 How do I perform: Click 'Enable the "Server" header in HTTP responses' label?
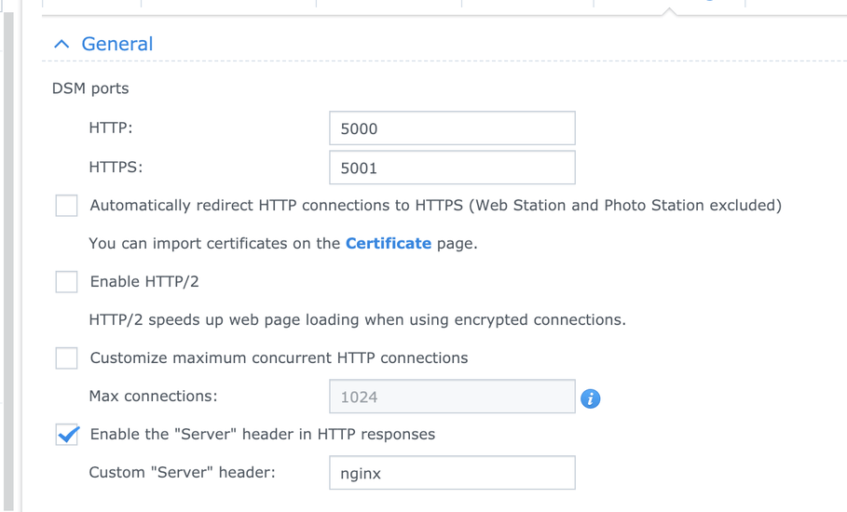262,434
